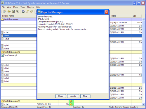Minimize the JFileSync main window

(134, 3)
